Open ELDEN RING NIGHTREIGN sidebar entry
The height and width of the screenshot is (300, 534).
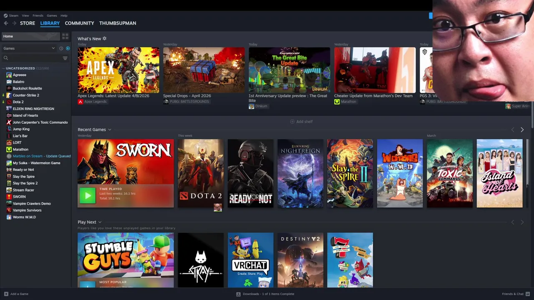(x=33, y=109)
